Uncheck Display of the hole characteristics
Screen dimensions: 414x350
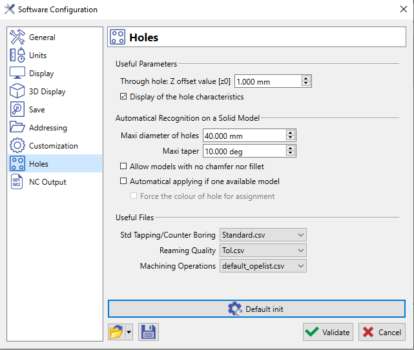(x=124, y=97)
